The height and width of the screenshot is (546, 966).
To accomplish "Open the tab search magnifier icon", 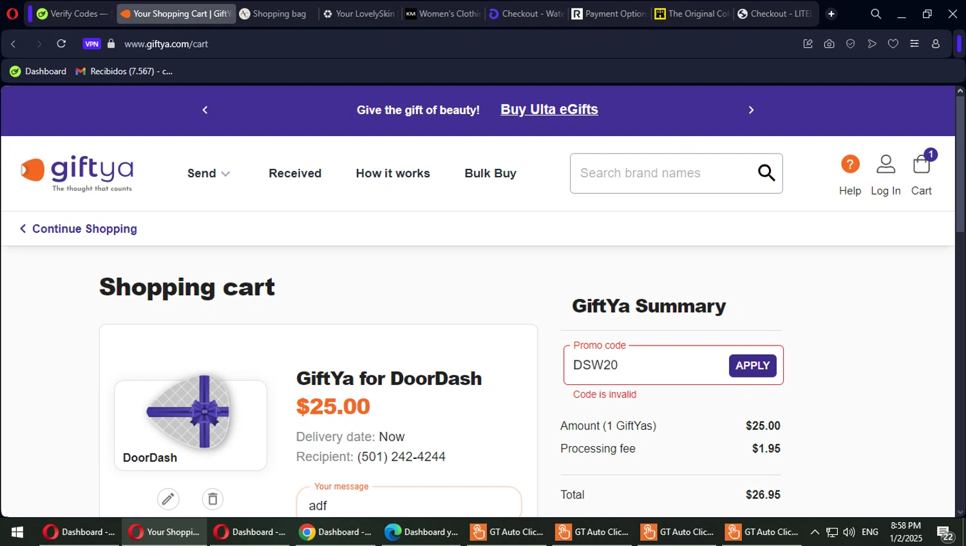I will [x=876, y=14].
